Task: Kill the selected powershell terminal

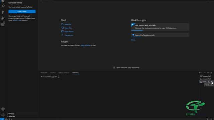Action: [x=211, y=82]
